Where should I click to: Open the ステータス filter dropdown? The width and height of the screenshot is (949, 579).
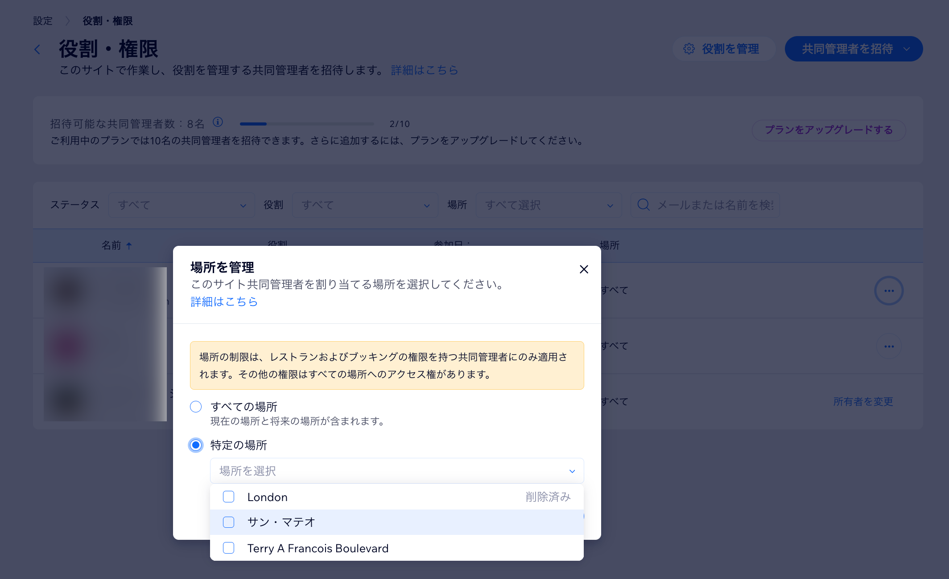point(181,205)
